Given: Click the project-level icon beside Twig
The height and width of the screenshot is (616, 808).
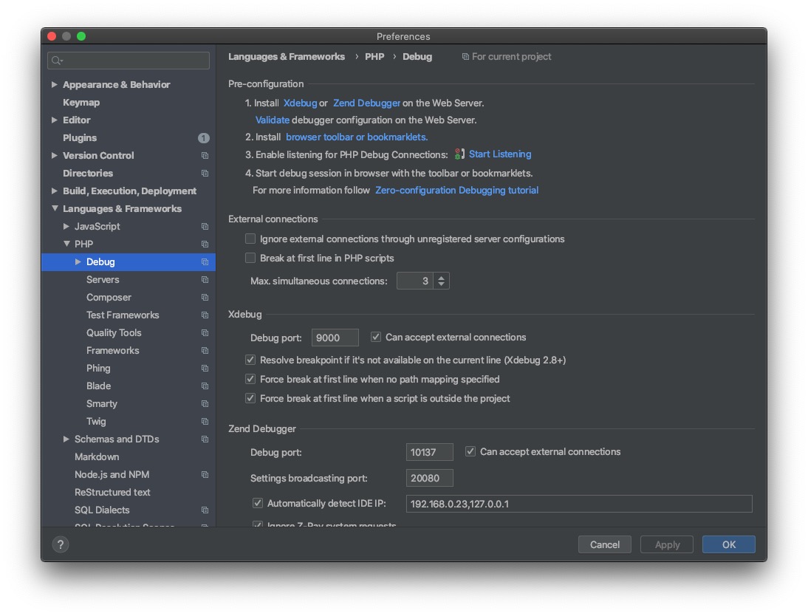Looking at the screenshot, I should 205,422.
